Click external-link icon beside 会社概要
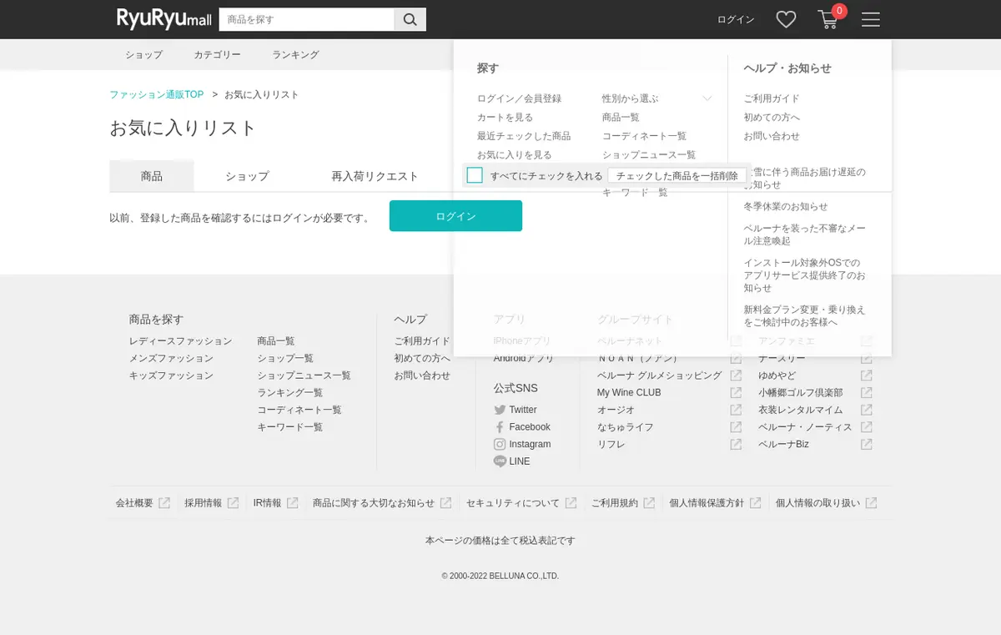The image size is (1001, 635). tap(164, 503)
